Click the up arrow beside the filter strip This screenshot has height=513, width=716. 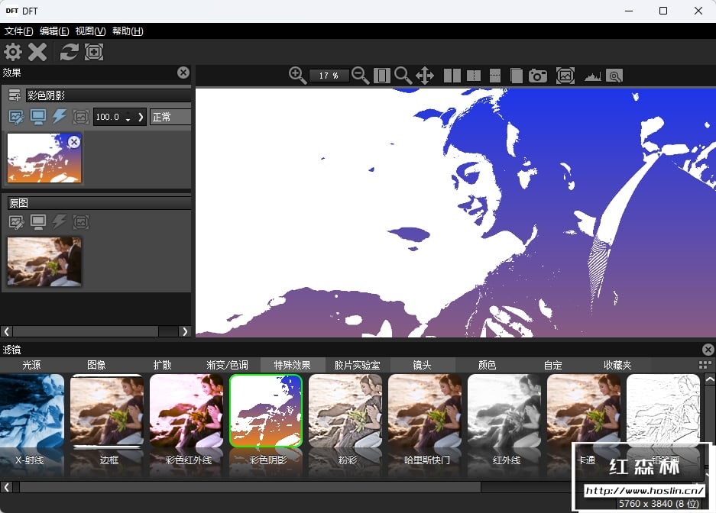click(x=710, y=379)
